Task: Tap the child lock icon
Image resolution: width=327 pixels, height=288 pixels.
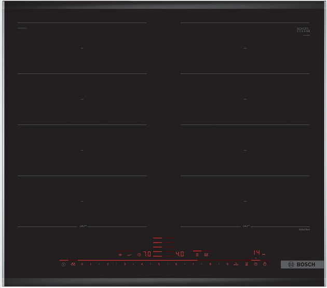Action: pos(63,264)
